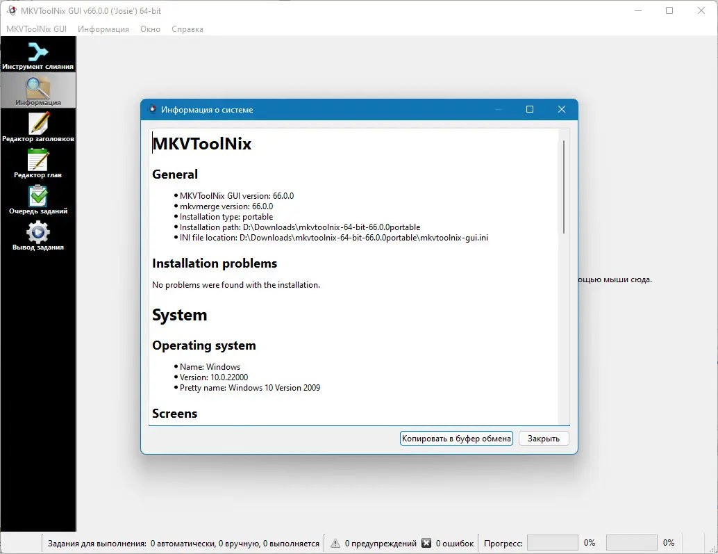The height and width of the screenshot is (554, 718).
Task: Click the errors cross icon in status bar
Action: pos(426,543)
